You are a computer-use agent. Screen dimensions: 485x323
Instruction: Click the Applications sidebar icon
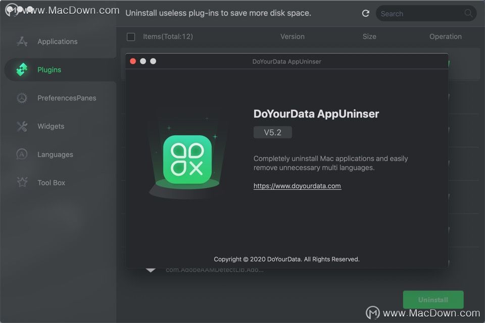[x=22, y=41]
